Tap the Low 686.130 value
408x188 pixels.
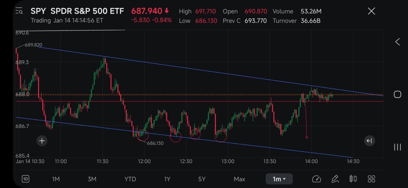tap(206, 21)
